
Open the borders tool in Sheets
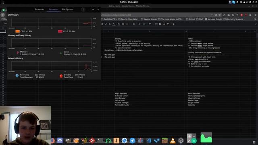tap(123, 24)
